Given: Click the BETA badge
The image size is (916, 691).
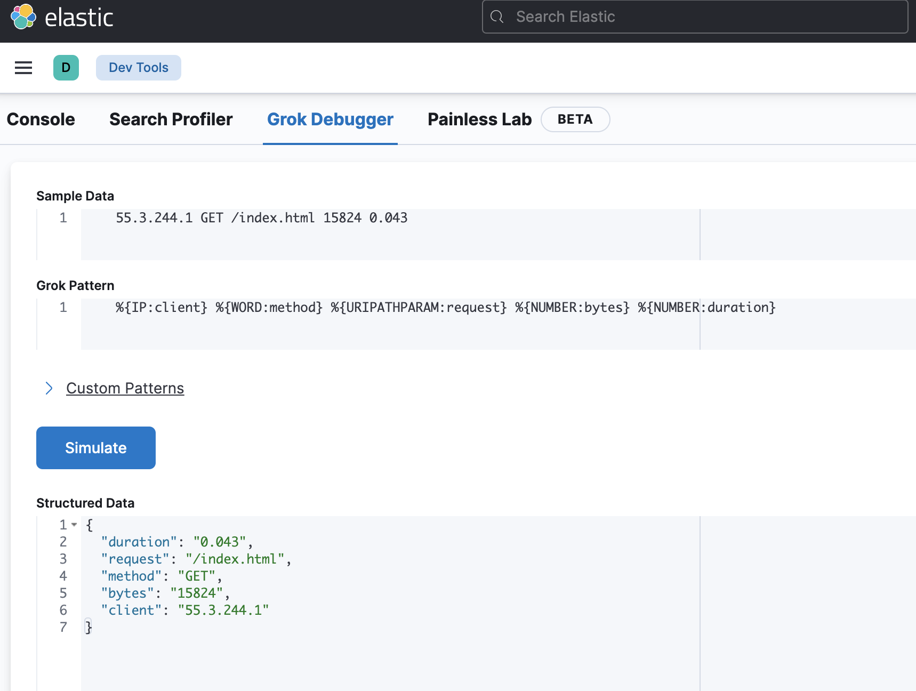Looking at the screenshot, I should click(575, 119).
